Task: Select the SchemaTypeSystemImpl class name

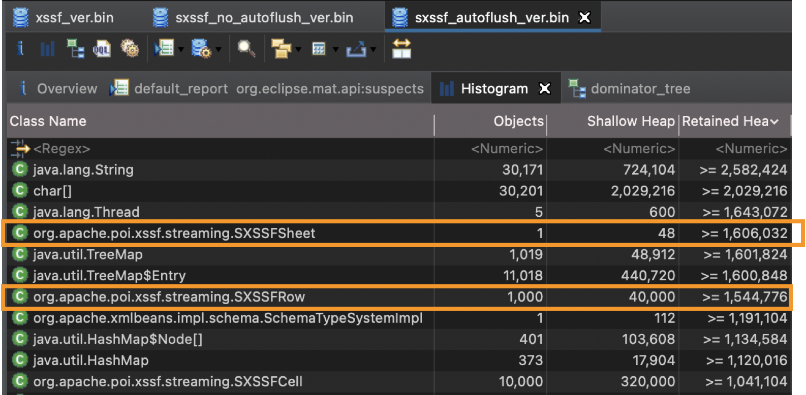Action: click(x=228, y=318)
